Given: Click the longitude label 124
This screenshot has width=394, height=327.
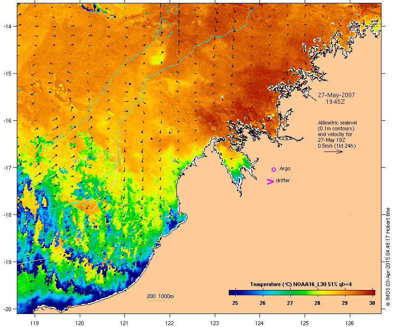Looking at the screenshot, I should pyautogui.click(x=259, y=323).
